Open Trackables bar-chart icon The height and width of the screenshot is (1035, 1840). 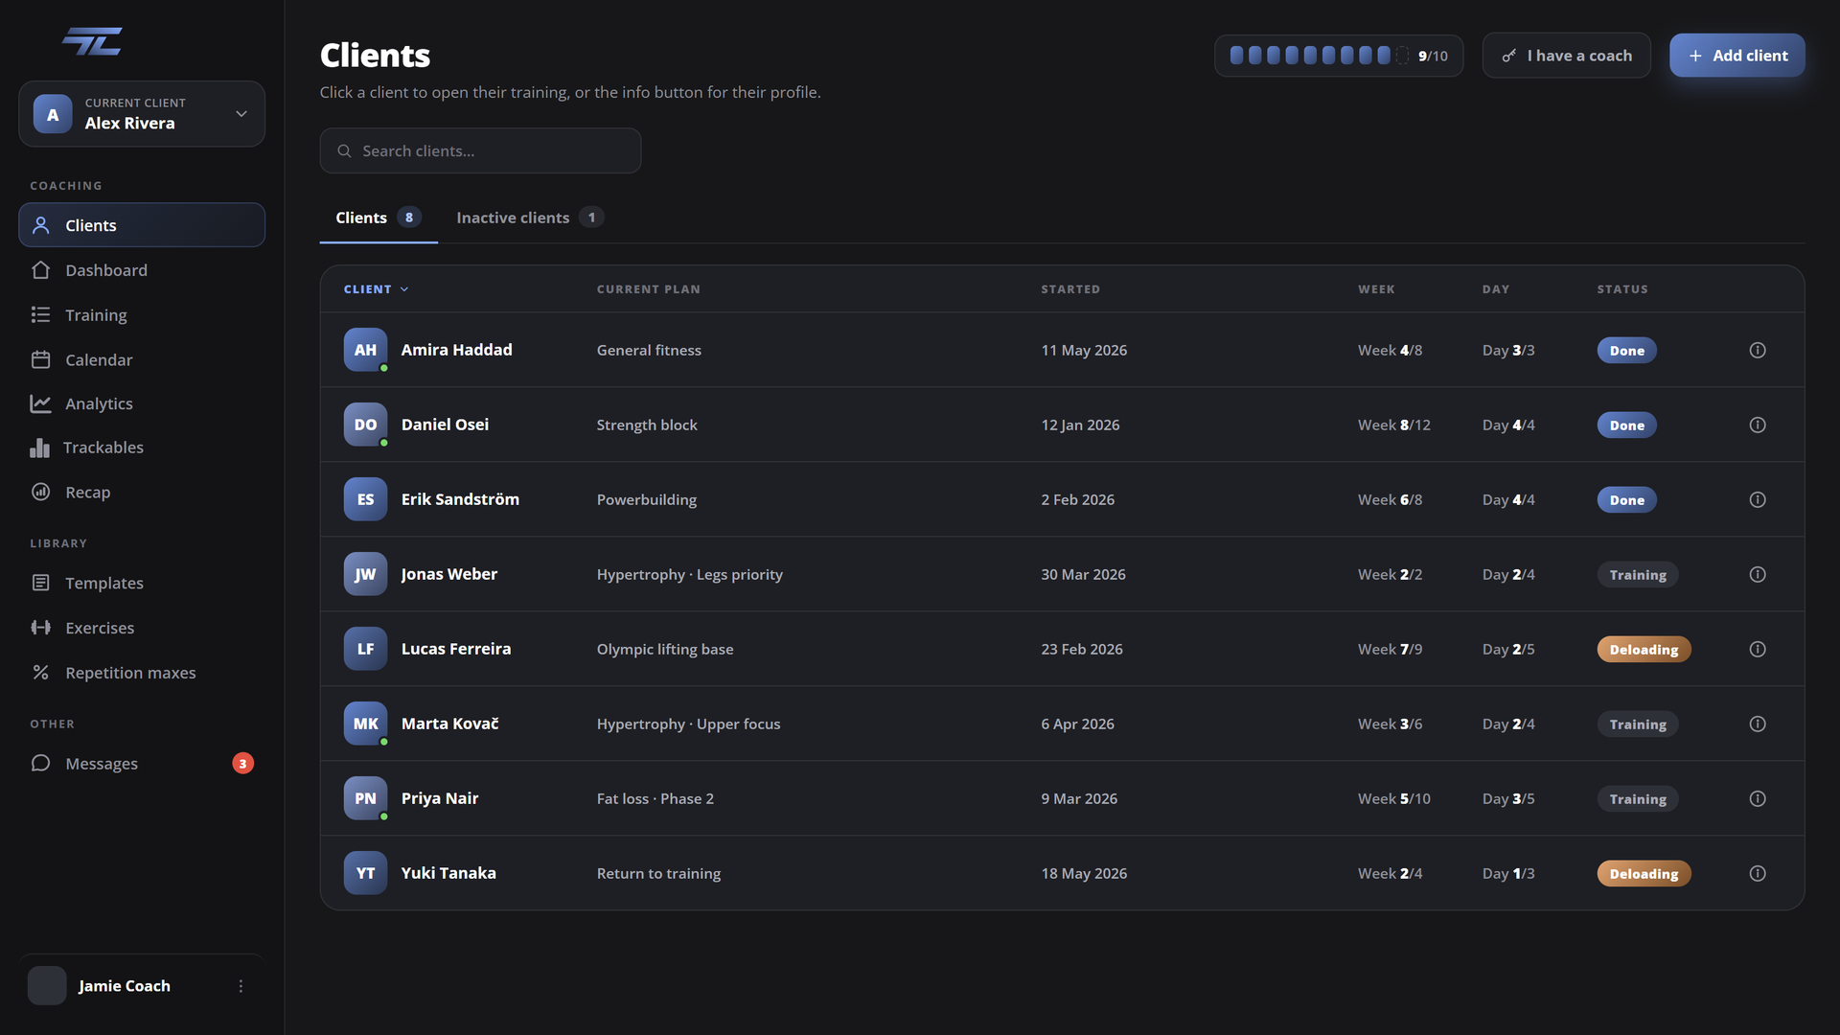[x=39, y=448]
